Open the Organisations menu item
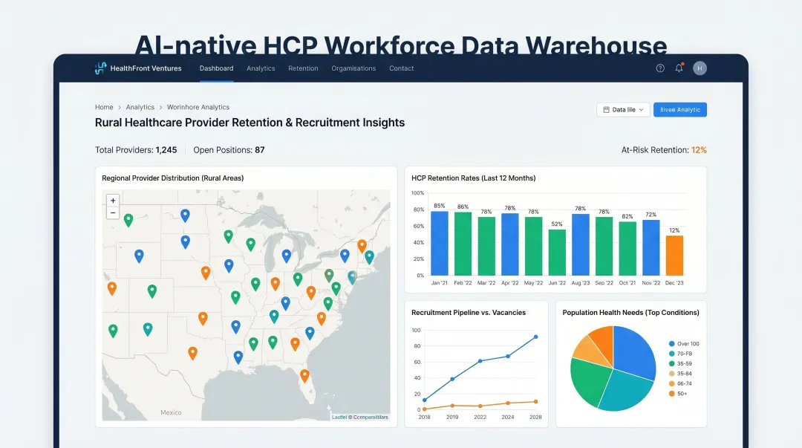 353,68
